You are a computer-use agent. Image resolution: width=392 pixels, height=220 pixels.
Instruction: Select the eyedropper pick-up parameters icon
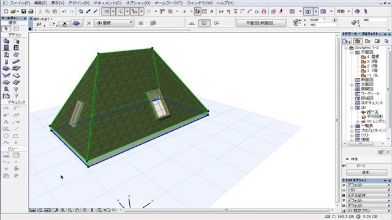[x=88, y=12]
